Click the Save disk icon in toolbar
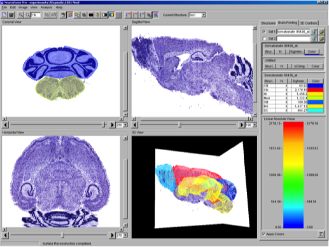Viewport: 329px width, 247px height. [x=12, y=15]
